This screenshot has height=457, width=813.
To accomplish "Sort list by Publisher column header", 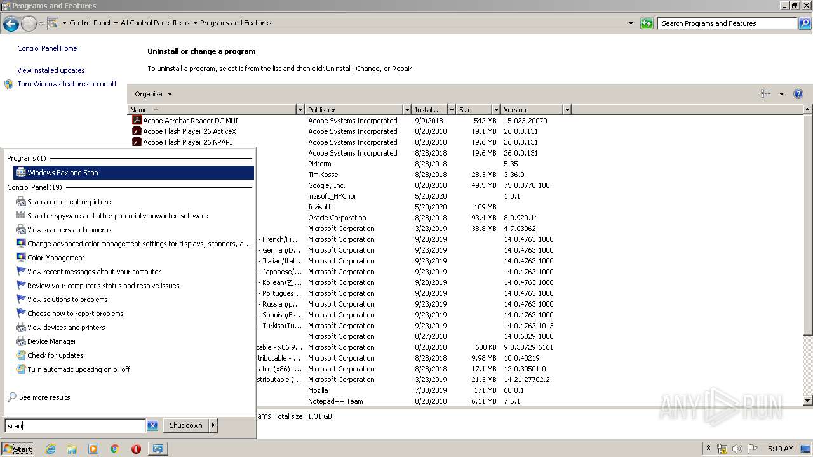I will (x=354, y=110).
